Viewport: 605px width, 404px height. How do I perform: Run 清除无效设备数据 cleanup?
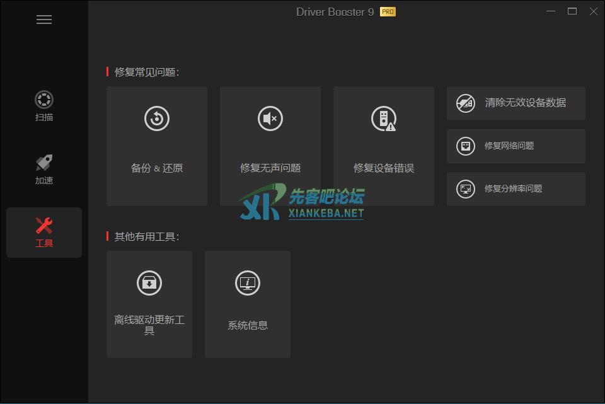(x=526, y=103)
